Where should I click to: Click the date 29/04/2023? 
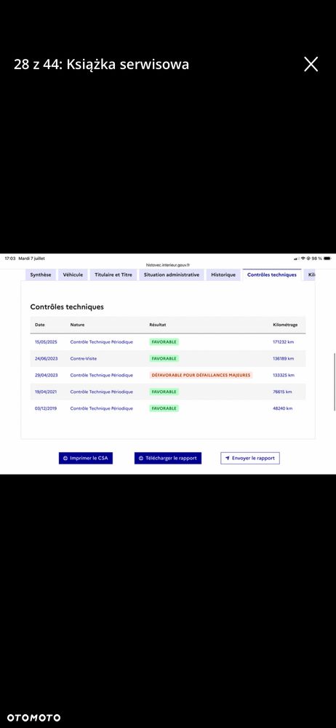point(46,375)
